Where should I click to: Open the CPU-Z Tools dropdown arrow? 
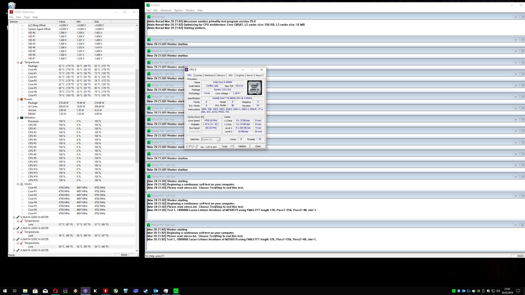click(232, 146)
